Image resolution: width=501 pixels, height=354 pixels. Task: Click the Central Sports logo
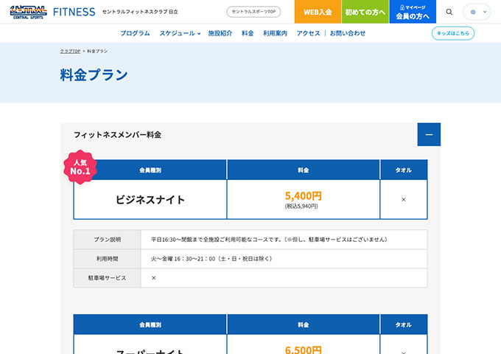pos(29,12)
